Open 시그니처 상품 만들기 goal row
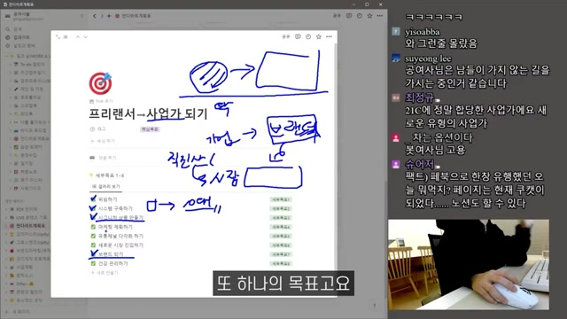 tap(120, 217)
